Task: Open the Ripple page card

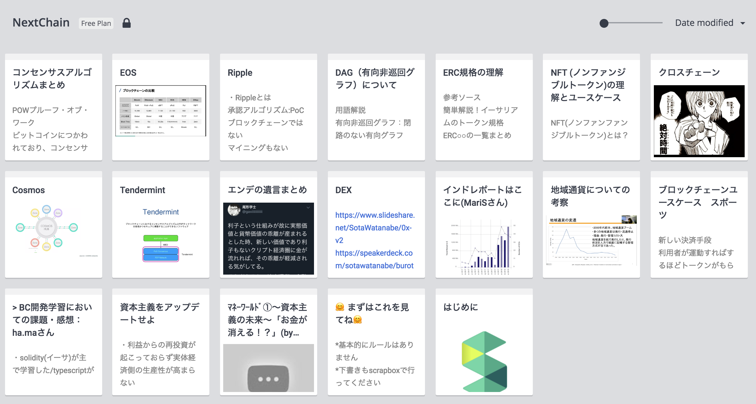Action: (x=268, y=107)
